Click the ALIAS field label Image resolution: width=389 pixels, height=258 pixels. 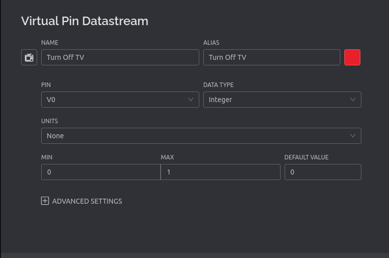pos(211,43)
